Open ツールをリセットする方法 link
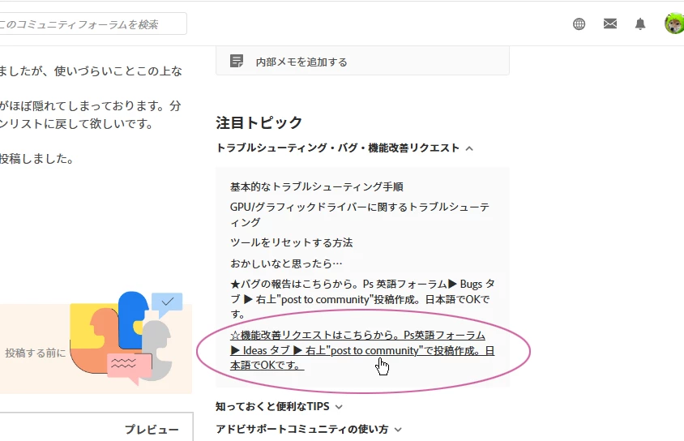The width and height of the screenshot is (684, 441). point(292,242)
